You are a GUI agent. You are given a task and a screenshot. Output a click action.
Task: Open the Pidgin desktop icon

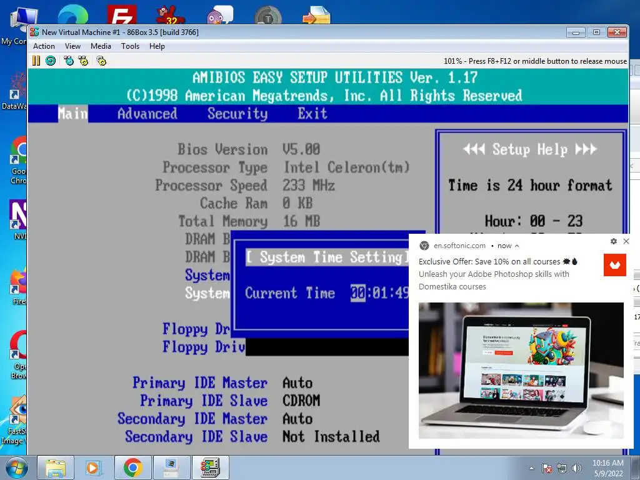tap(220, 15)
